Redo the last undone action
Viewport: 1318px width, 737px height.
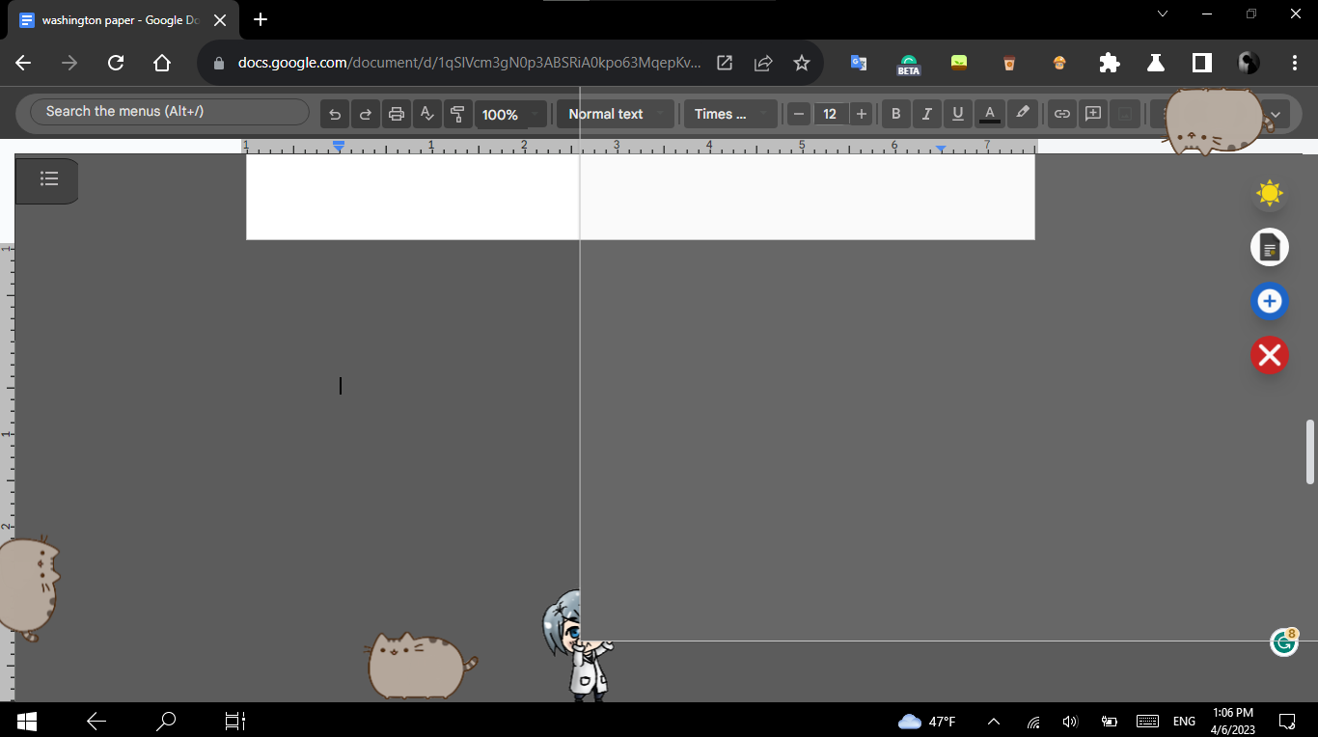click(x=366, y=114)
